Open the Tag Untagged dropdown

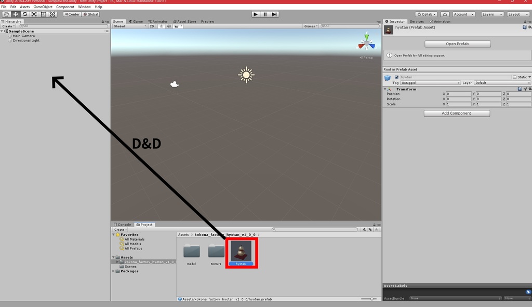click(x=430, y=82)
